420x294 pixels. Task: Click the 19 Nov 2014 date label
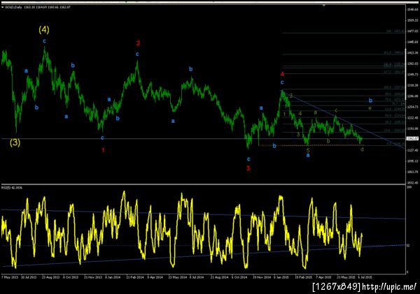[x=262, y=277]
